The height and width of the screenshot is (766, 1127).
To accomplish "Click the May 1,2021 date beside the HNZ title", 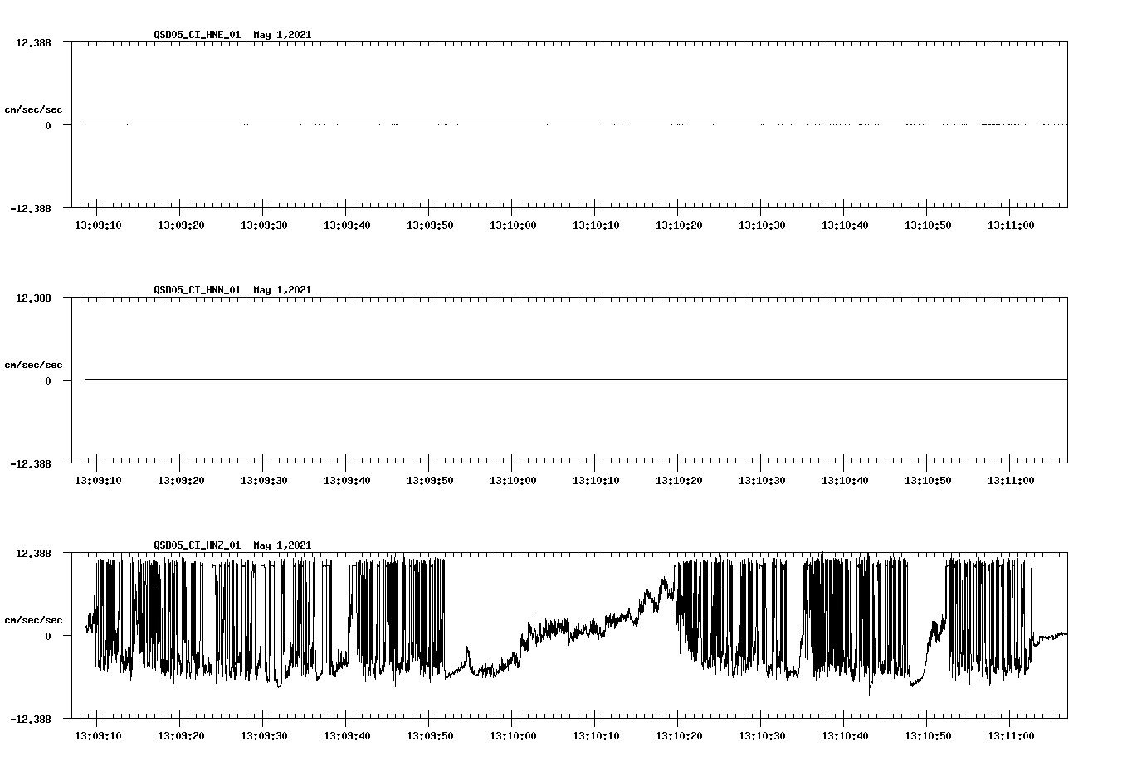I will [x=282, y=545].
